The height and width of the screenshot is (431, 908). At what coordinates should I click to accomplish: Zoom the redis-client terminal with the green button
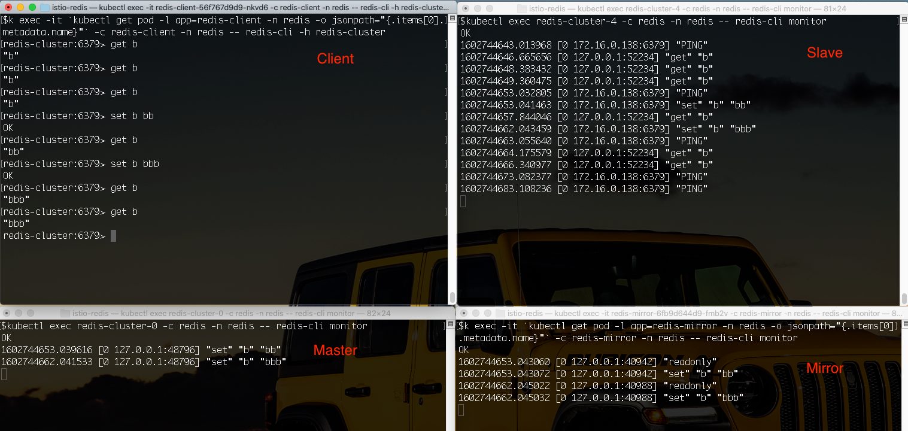[x=32, y=7]
